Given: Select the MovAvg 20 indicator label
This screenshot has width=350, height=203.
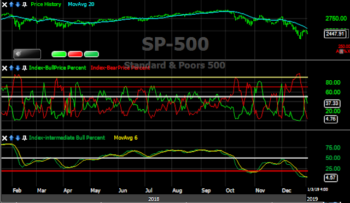Looking at the screenshot, I should [x=81, y=4].
